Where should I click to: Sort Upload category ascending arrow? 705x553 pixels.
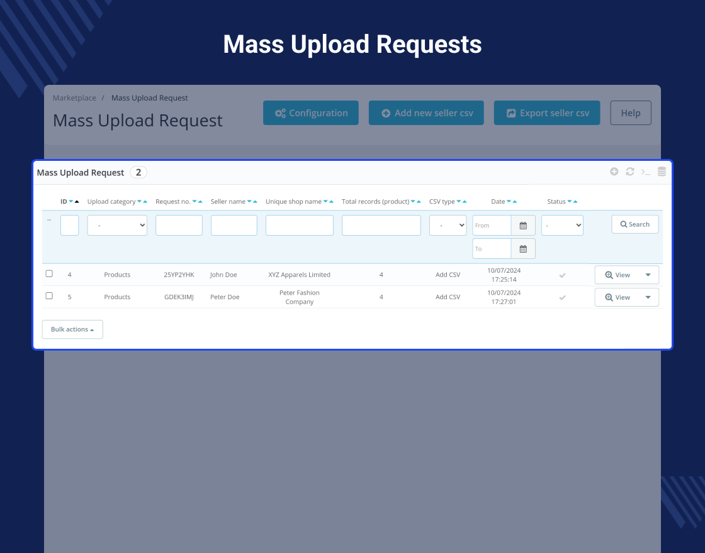(x=145, y=202)
